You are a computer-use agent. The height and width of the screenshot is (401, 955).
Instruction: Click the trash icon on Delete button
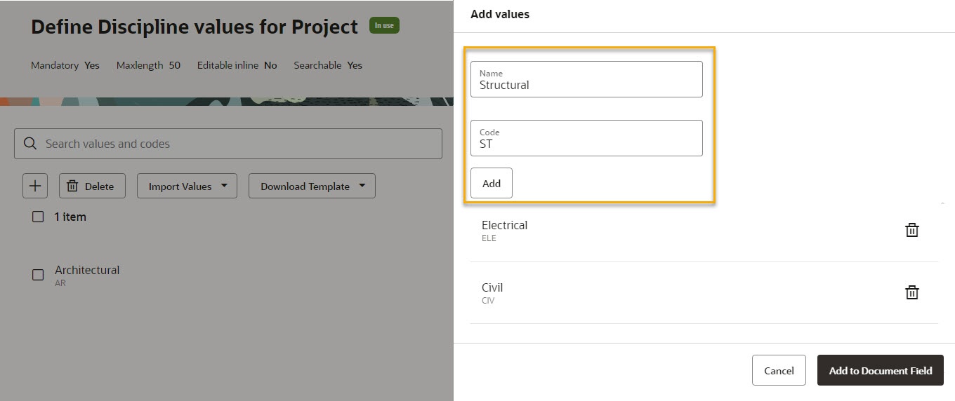click(x=72, y=186)
